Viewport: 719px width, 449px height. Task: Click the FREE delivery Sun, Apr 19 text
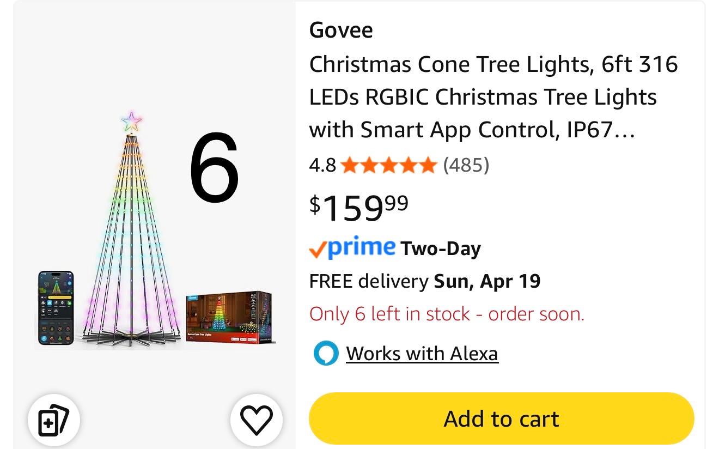point(424,281)
